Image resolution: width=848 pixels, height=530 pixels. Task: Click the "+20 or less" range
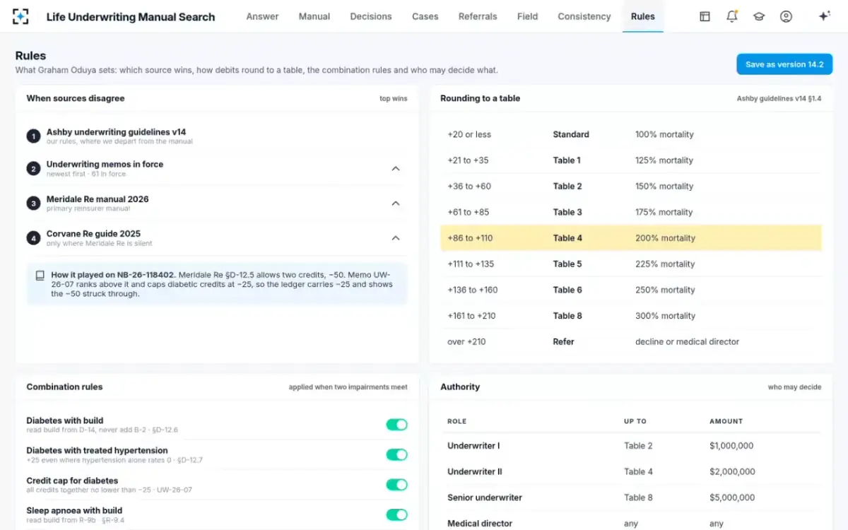pyautogui.click(x=469, y=134)
